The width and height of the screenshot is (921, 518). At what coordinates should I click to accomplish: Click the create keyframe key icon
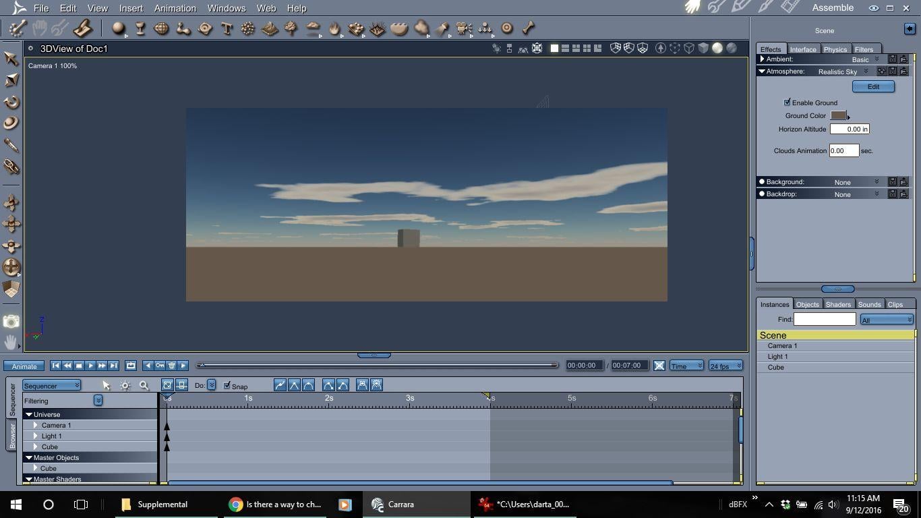[160, 366]
